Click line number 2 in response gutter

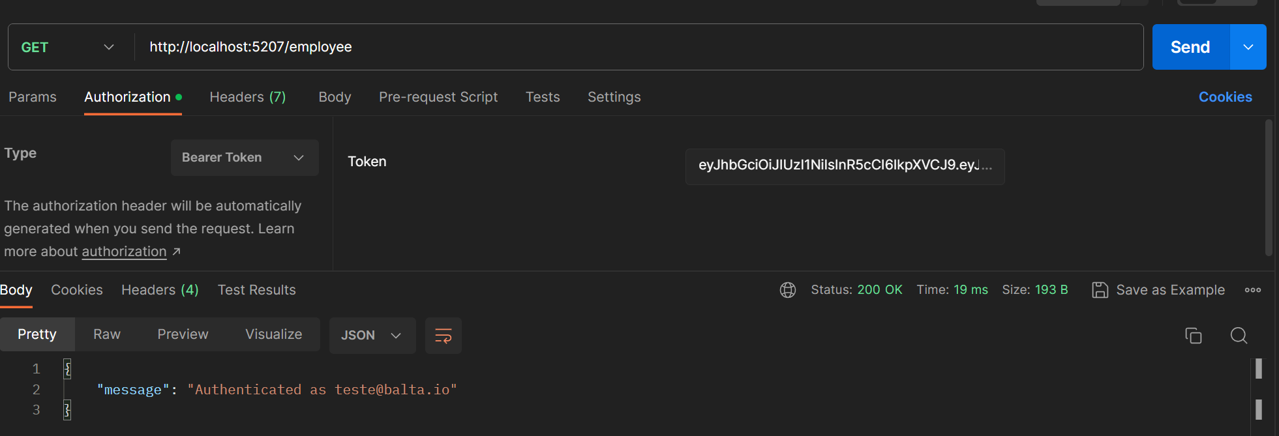(37, 390)
